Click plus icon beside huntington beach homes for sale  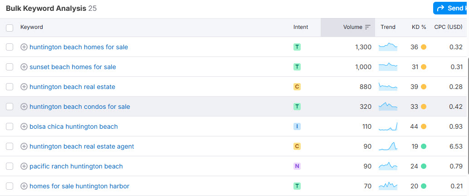coord(24,47)
